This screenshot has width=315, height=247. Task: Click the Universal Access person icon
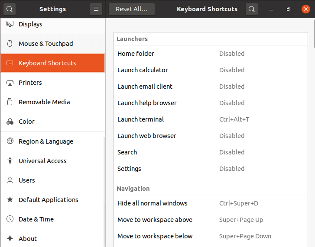click(10, 161)
